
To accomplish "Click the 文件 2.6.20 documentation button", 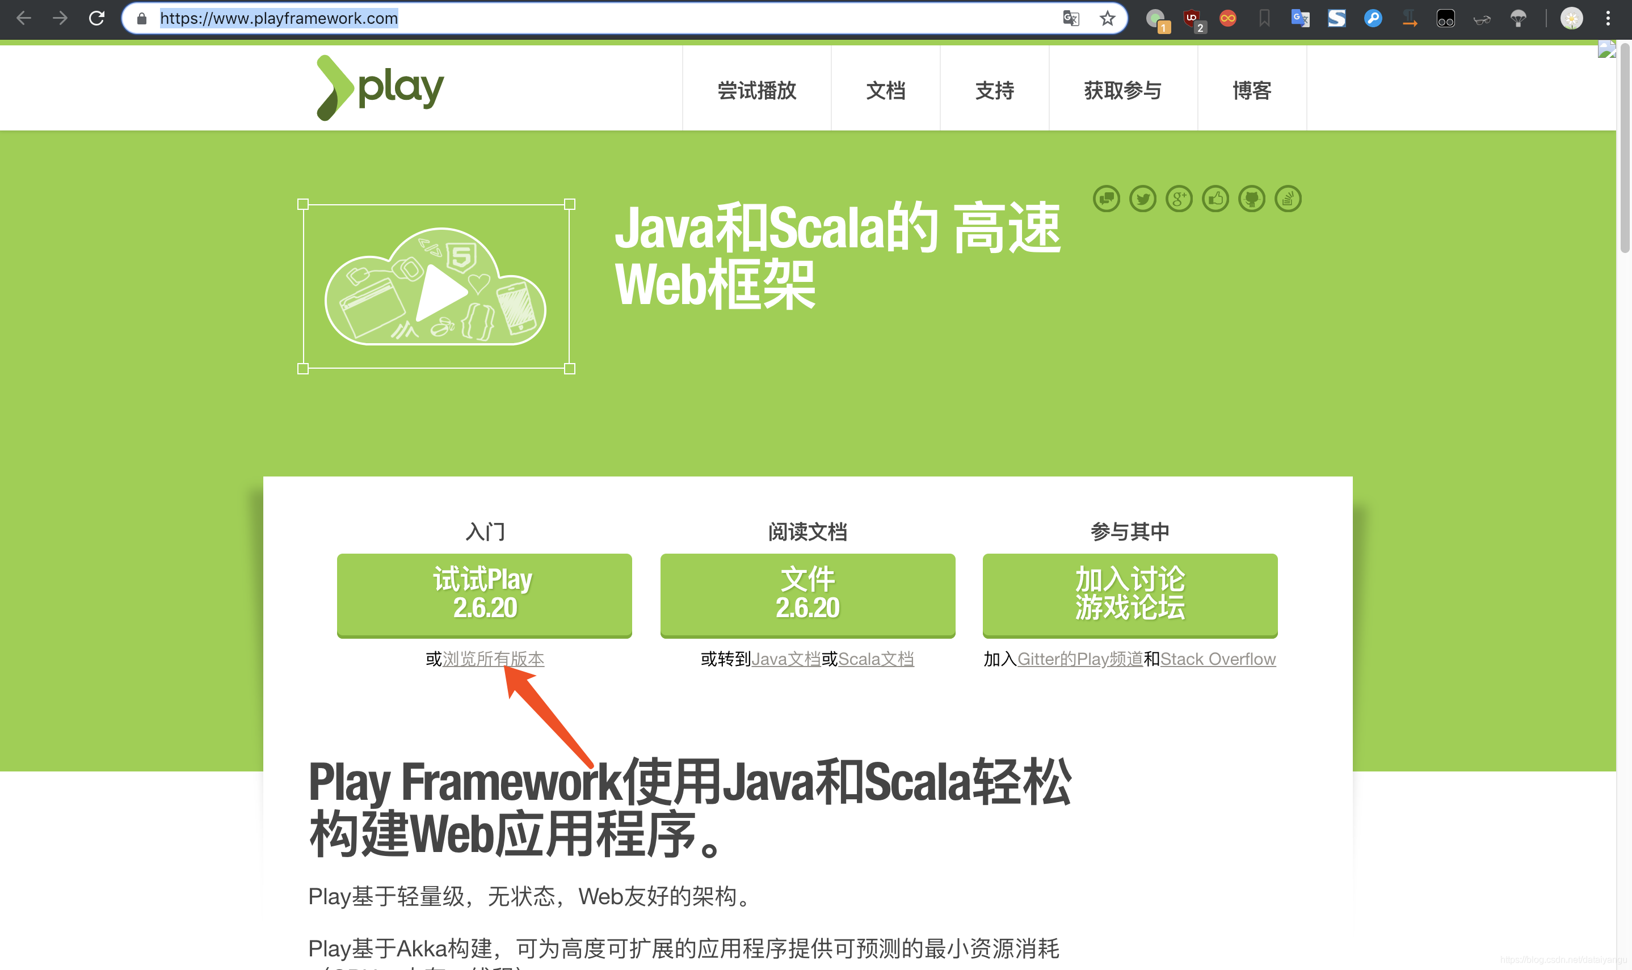I will [807, 595].
